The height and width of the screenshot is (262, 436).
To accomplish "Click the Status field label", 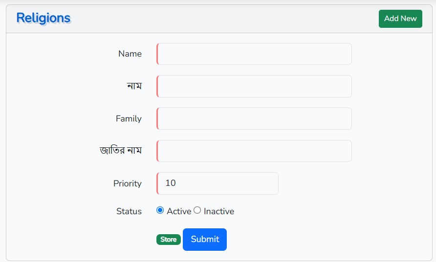I will pyautogui.click(x=129, y=211).
